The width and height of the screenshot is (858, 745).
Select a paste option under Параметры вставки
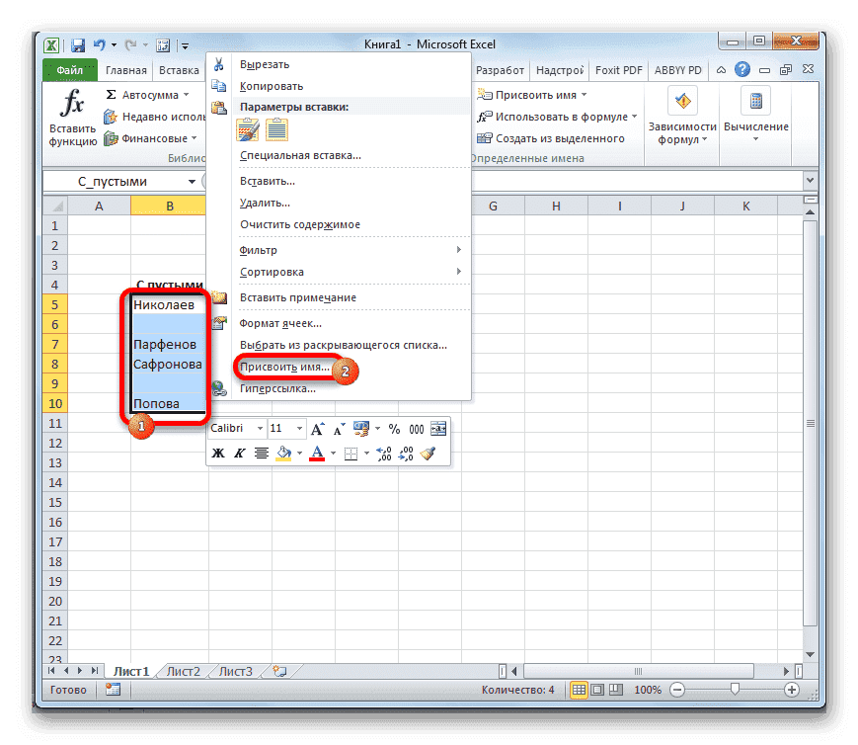click(x=247, y=130)
